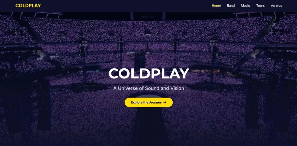Select the highlighted yellow Home tab
The image size is (297, 146).
tap(216, 6)
